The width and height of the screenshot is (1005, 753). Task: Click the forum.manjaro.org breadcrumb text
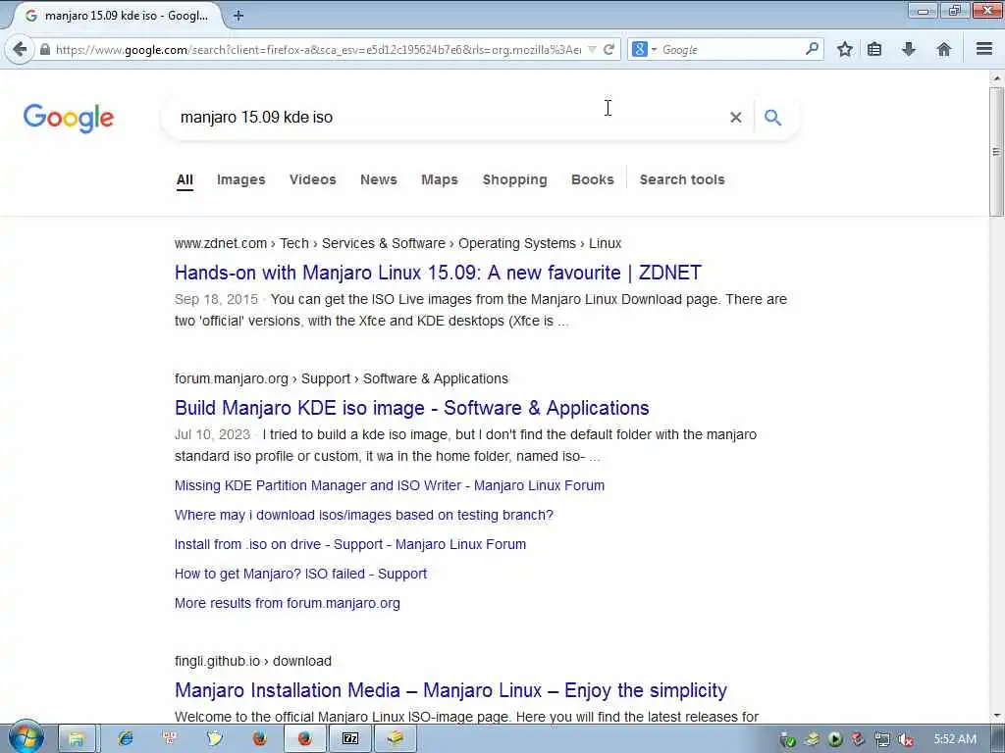[232, 378]
